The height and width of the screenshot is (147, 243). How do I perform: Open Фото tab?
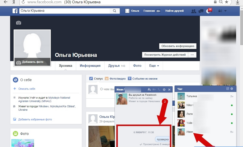[137, 66]
